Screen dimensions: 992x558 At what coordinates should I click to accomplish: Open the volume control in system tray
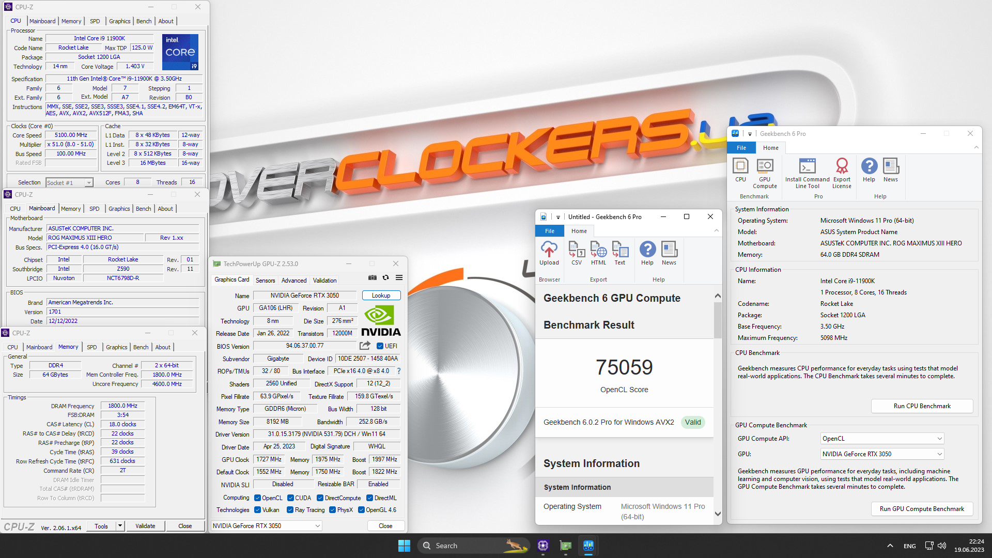942,546
